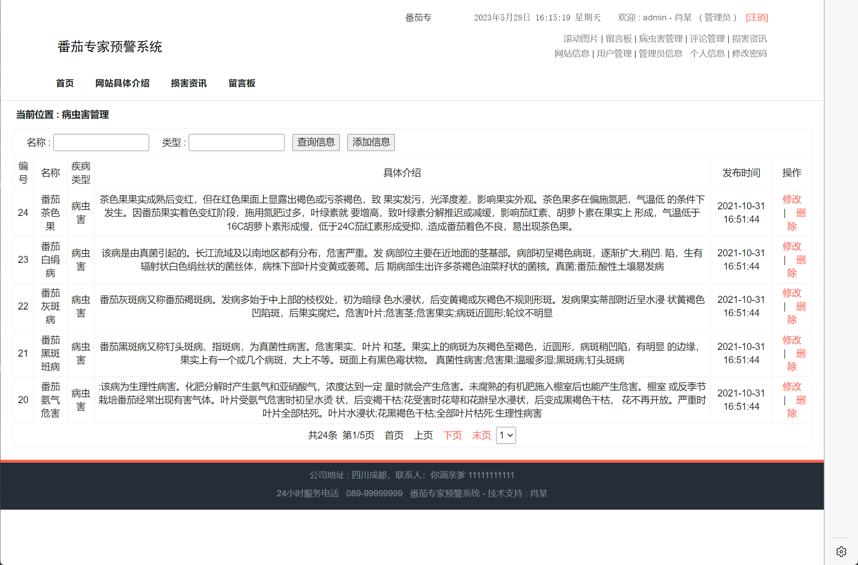858x565 pixels.
Task: Click the 查询信息 search button
Action: coord(315,142)
